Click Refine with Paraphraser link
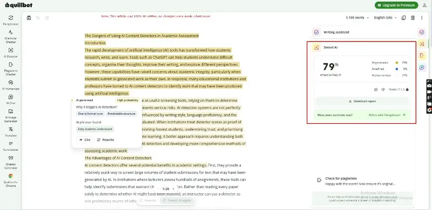 click(x=387, y=115)
